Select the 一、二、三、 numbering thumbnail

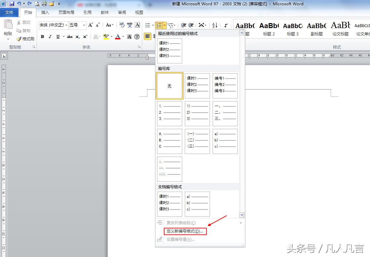coord(225,113)
